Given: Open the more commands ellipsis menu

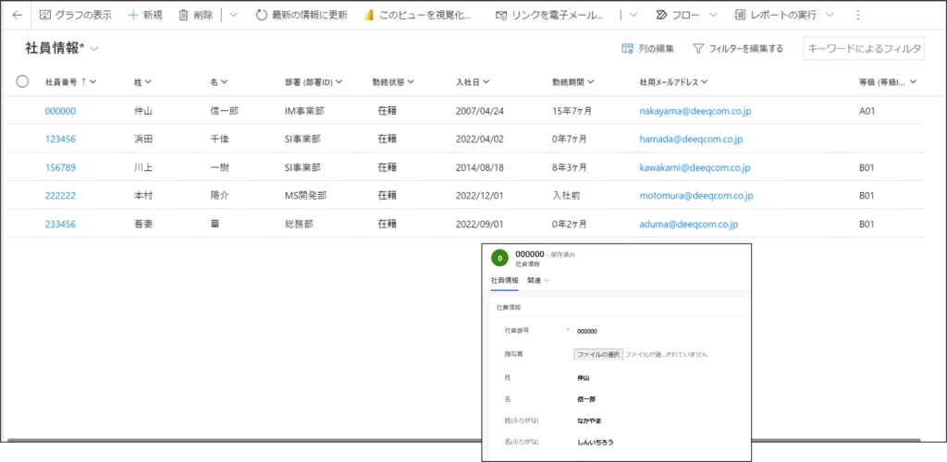Looking at the screenshot, I should click(857, 16).
